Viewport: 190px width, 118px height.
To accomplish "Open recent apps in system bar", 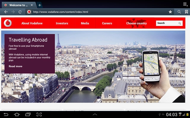I will [x=28, y=114].
